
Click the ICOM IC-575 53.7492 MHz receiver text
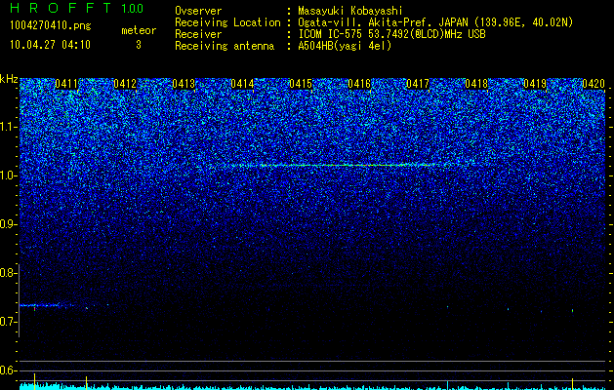click(x=391, y=34)
